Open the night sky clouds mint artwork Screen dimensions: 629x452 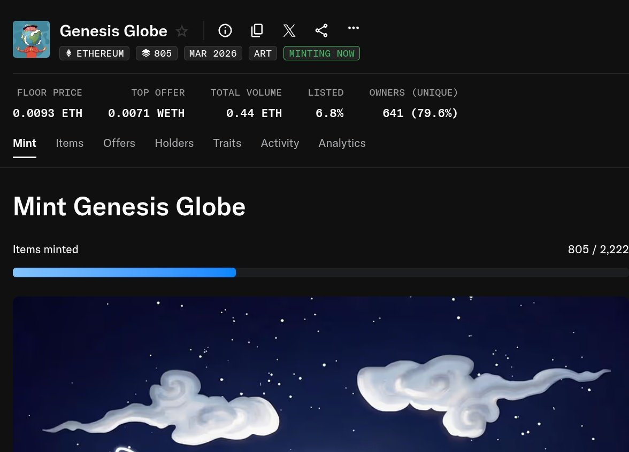(321, 374)
